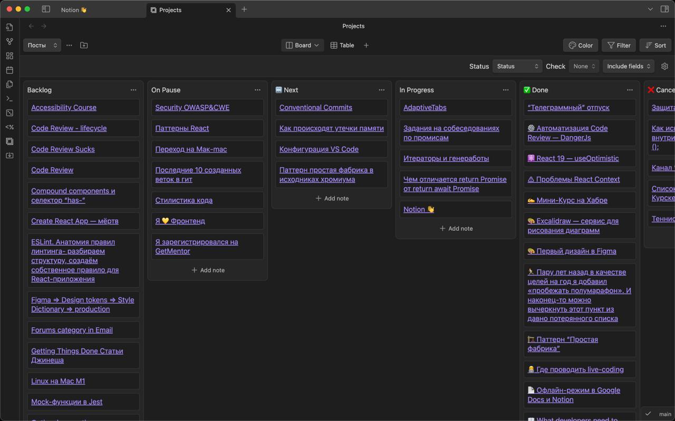Viewport: 675px width, 421px height.
Task: Open the Check field None dropdown
Action: (584, 66)
